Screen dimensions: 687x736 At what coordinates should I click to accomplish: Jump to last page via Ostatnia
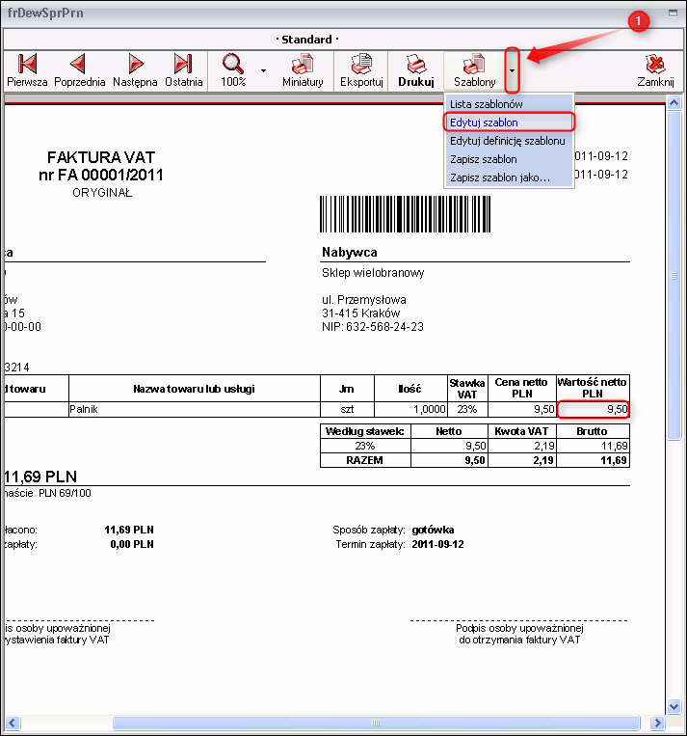[183, 70]
